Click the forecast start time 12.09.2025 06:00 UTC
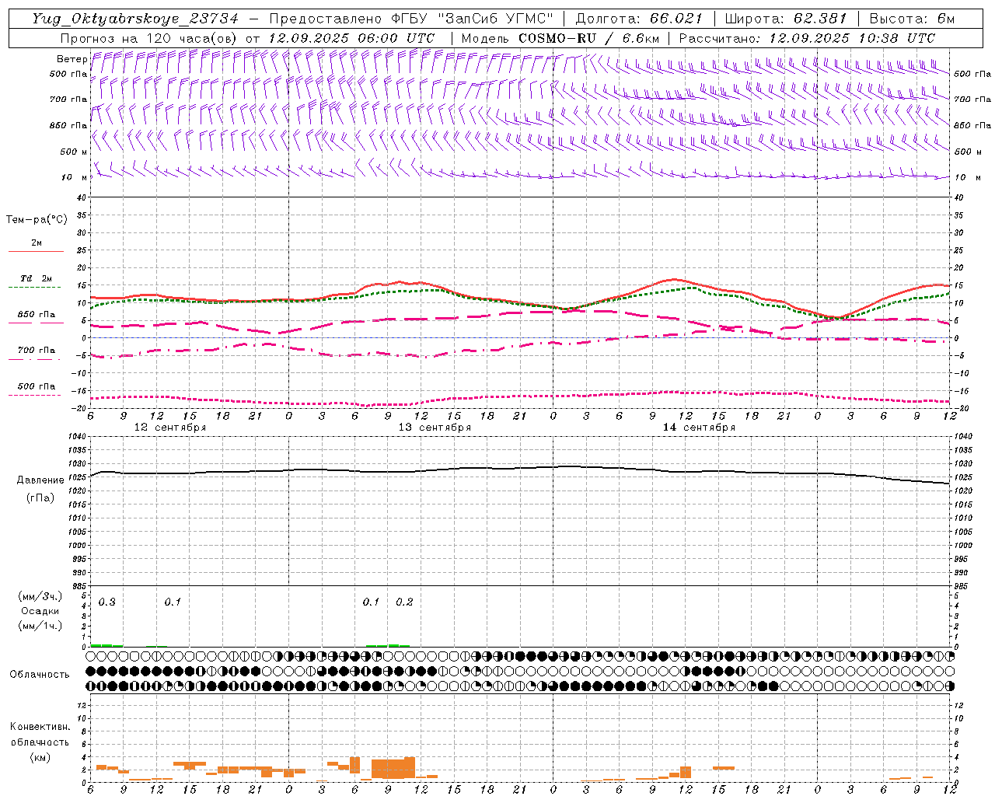 (x=351, y=38)
